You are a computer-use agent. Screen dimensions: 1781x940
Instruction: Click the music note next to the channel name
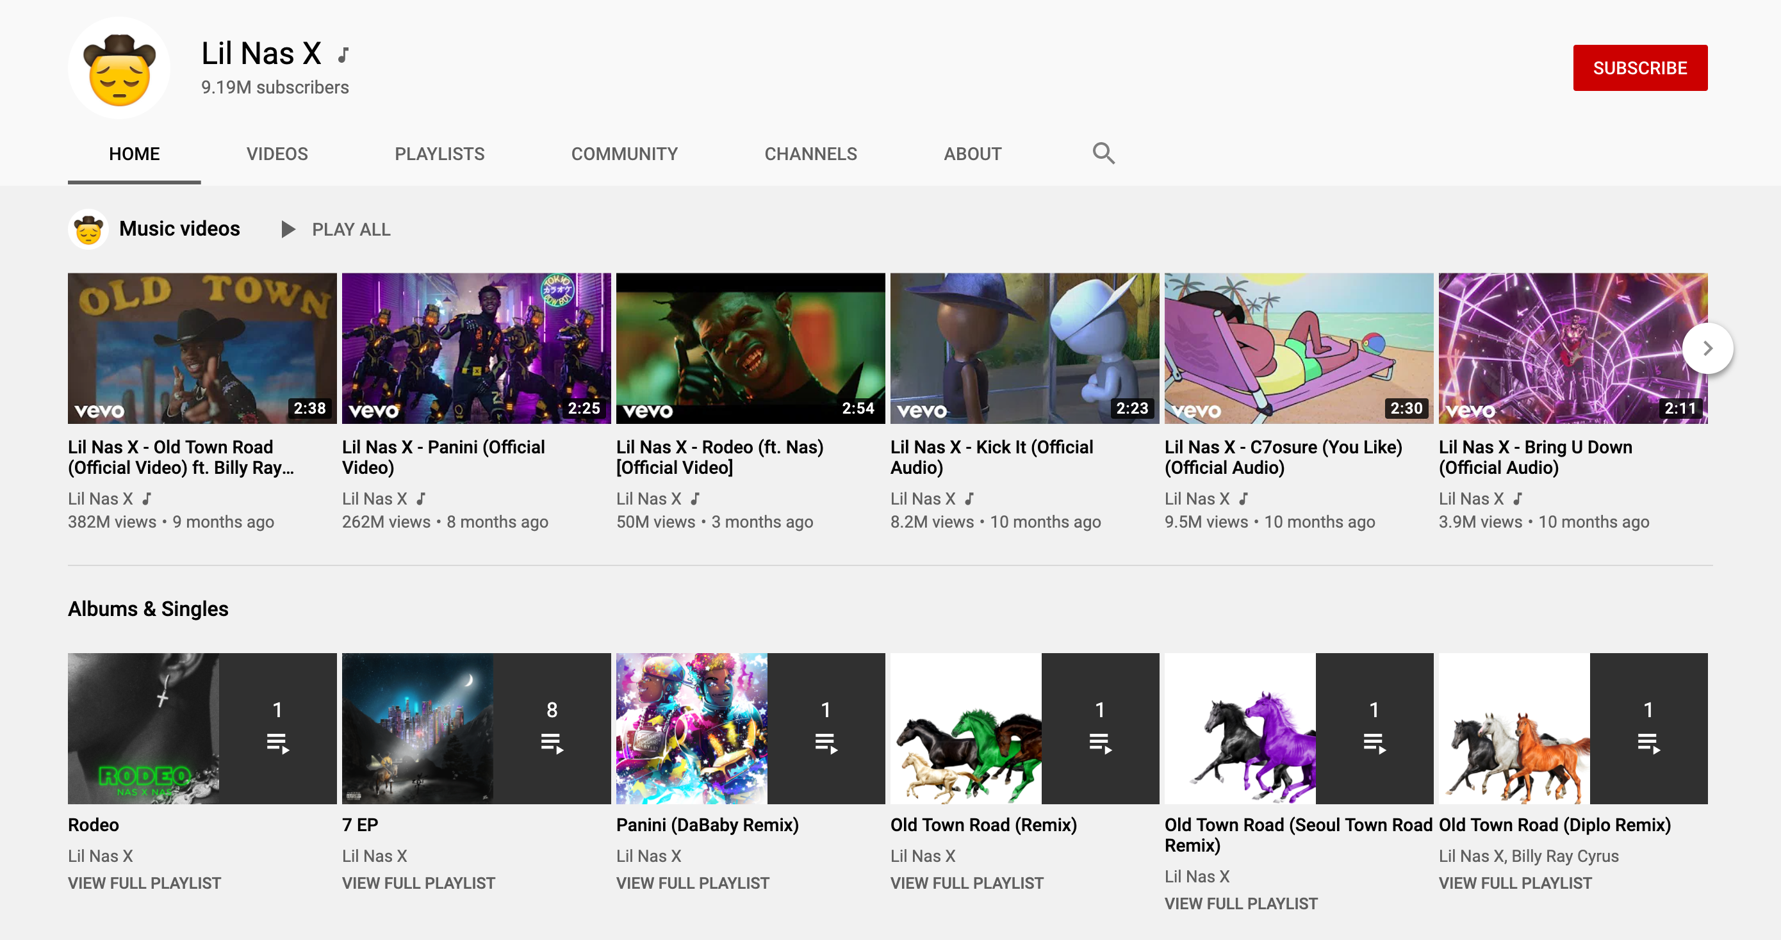click(x=343, y=54)
